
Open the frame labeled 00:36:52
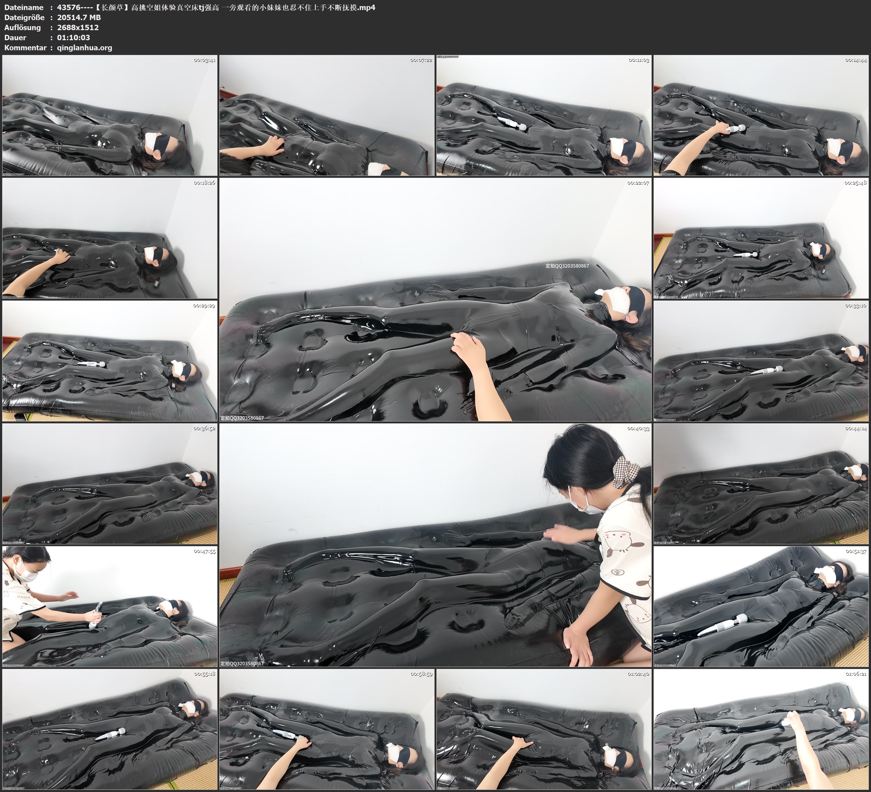pos(110,483)
